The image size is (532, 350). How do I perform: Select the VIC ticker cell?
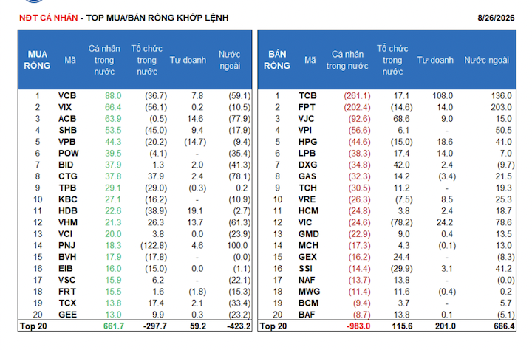(305, 222)
